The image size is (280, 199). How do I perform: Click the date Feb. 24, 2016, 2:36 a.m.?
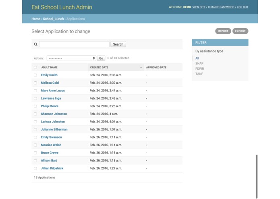click(106, 75)
